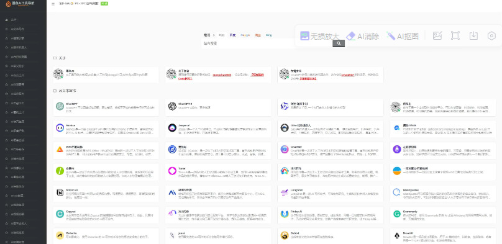Click the LongShot card's purple icon
This screenshot has width=502, height=244.
[285, 192]
